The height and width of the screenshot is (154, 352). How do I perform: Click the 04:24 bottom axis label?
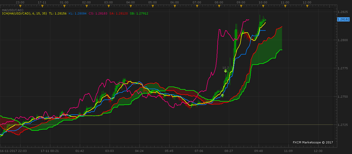click(x=139, y=151)
